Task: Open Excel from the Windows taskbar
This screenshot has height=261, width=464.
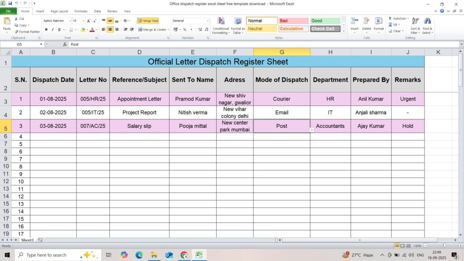Action: [x=198, y=255]
